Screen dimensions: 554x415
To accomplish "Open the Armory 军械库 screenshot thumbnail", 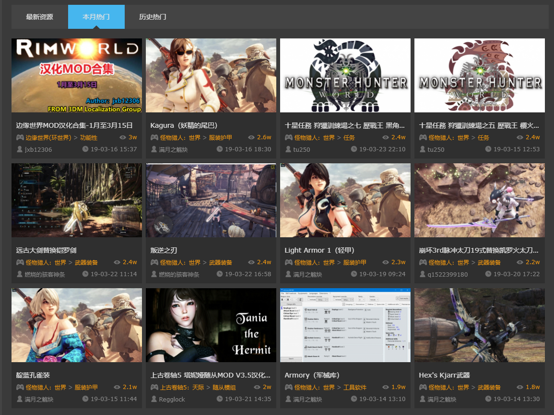I will [x=345, y=325].
